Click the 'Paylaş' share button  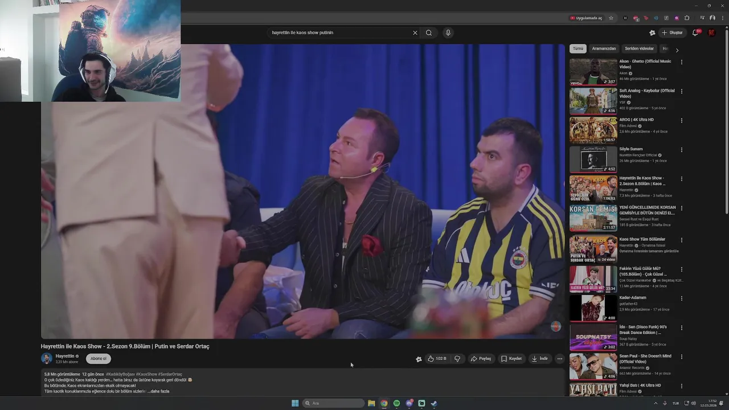point(481,359)
